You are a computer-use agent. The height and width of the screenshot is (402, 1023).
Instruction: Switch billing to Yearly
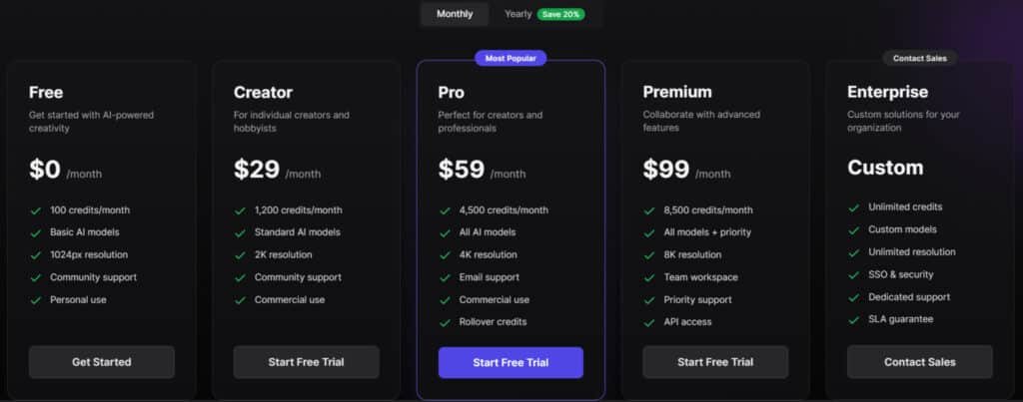[x=517, y=14]
